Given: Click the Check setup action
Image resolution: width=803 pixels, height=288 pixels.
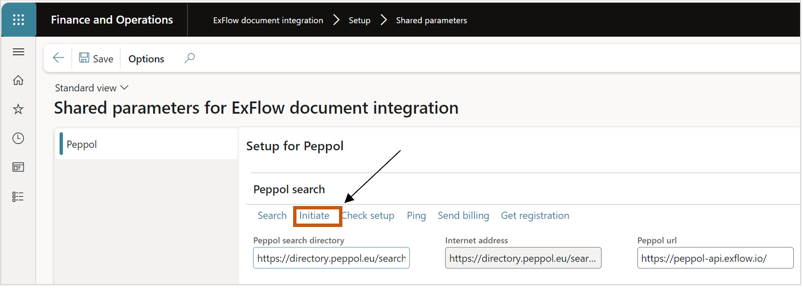Looking at the screenshot, I should pyautogui.click(x=368, y=215).
